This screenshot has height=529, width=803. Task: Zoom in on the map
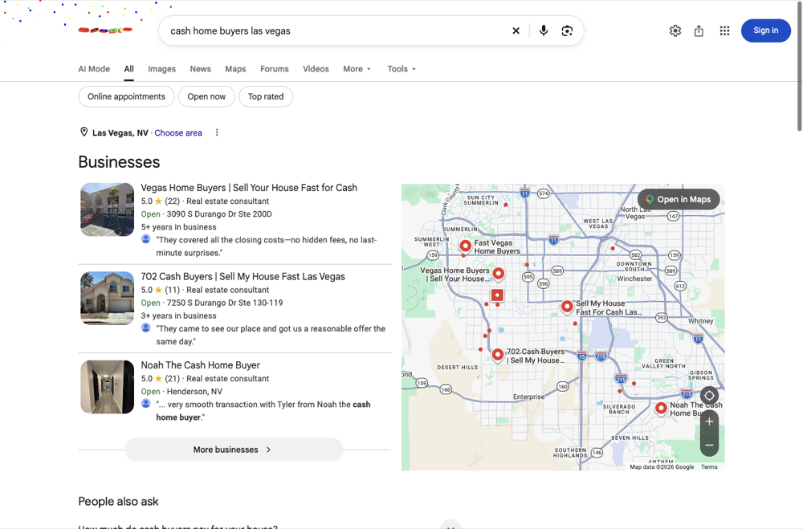(x=709, y=421)
